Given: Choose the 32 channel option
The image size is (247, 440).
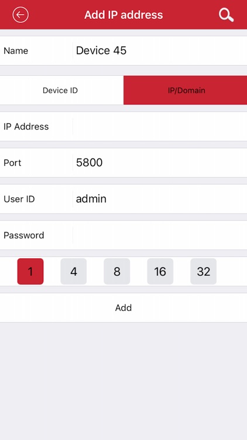Looking at the screenshot, I should point(203,272).
